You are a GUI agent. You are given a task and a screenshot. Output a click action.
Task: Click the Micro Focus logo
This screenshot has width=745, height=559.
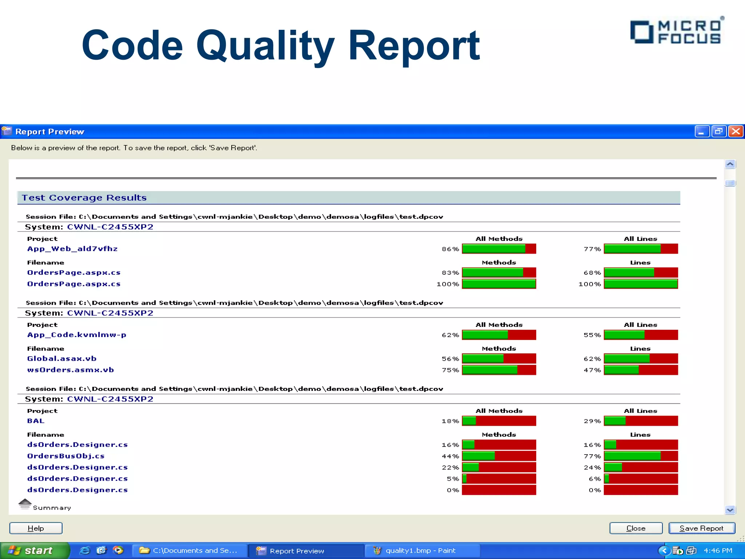[x=677, y=31]
